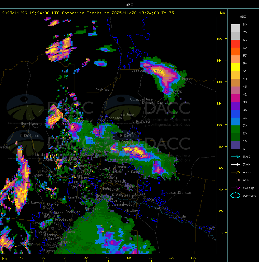Click the magenta eb+bip arrow in legend

pyautogui.click(x=235, y=188)
